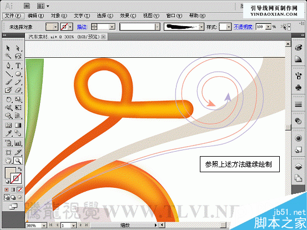Open 文件(F) menu
This screenshot has width=307, height=230.
click(13, 16)
